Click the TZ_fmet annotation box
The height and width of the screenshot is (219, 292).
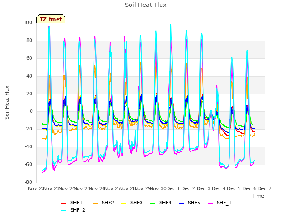pos(51,19)
